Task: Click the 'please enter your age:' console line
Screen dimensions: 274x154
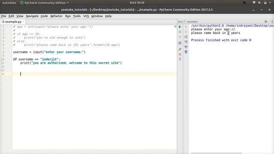Action: coord(213,30)
